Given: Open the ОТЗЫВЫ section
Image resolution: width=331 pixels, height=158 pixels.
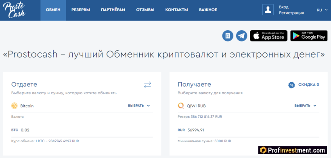Looking at the screenshot, I should point(145,10).
